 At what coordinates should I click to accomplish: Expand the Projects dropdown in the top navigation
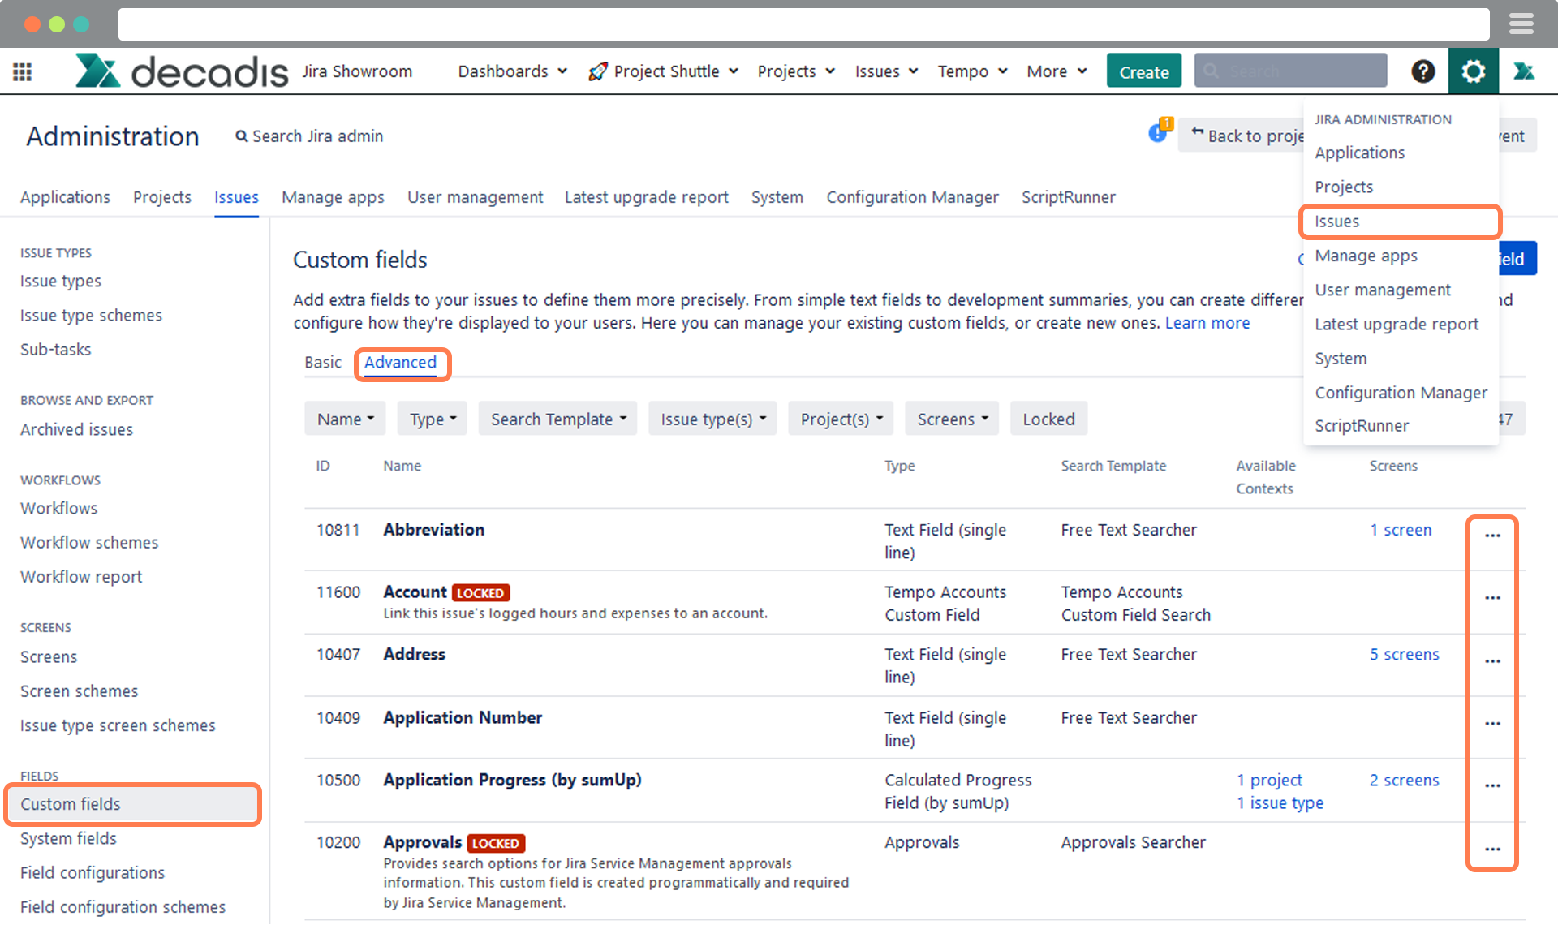tap(794, 71)
